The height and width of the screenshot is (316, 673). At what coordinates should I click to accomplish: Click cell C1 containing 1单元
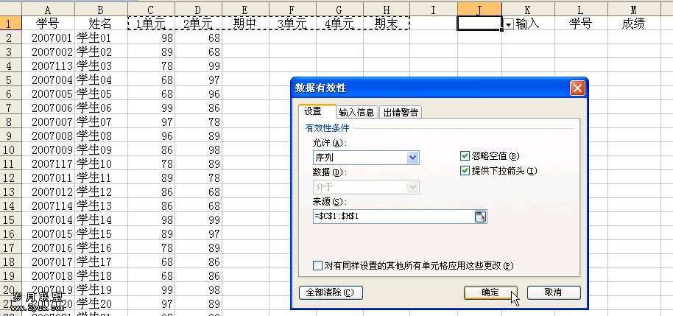click(x=151, y=24)
